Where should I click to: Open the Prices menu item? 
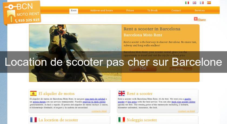coord(130,11)
